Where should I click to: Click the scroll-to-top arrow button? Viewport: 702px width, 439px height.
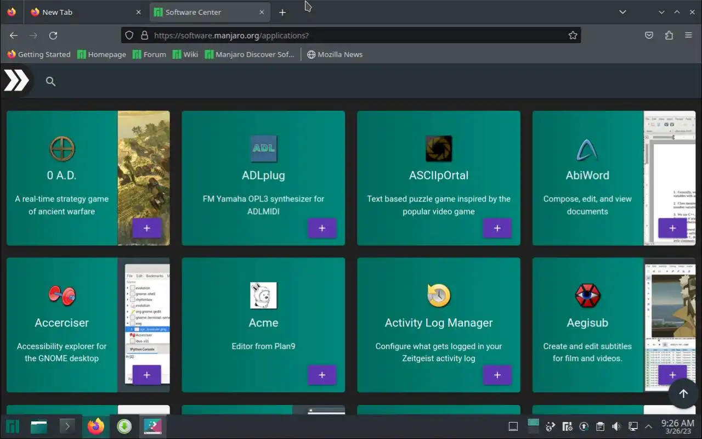coord(683,393)
